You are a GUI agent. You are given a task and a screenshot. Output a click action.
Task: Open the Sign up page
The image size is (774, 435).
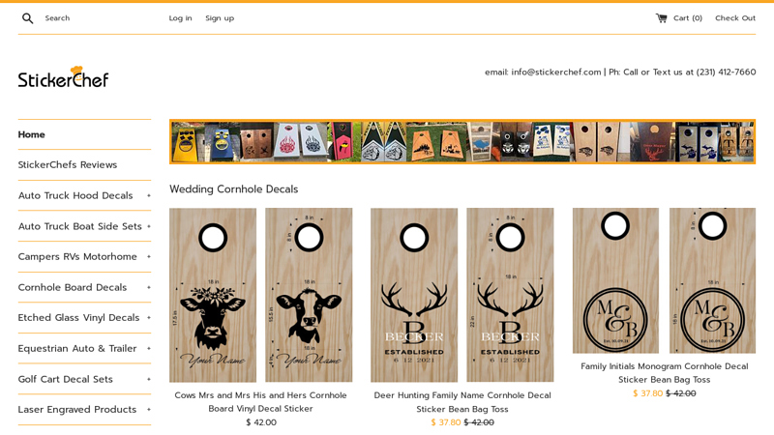(x=220, y=18)
